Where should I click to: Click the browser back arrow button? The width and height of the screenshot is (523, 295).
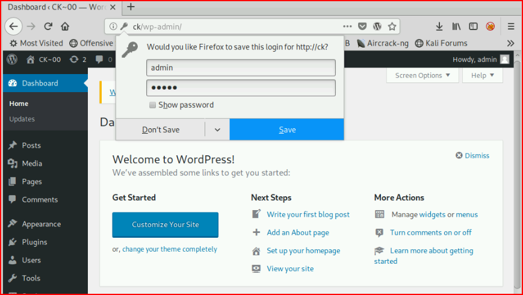point(13,26)
